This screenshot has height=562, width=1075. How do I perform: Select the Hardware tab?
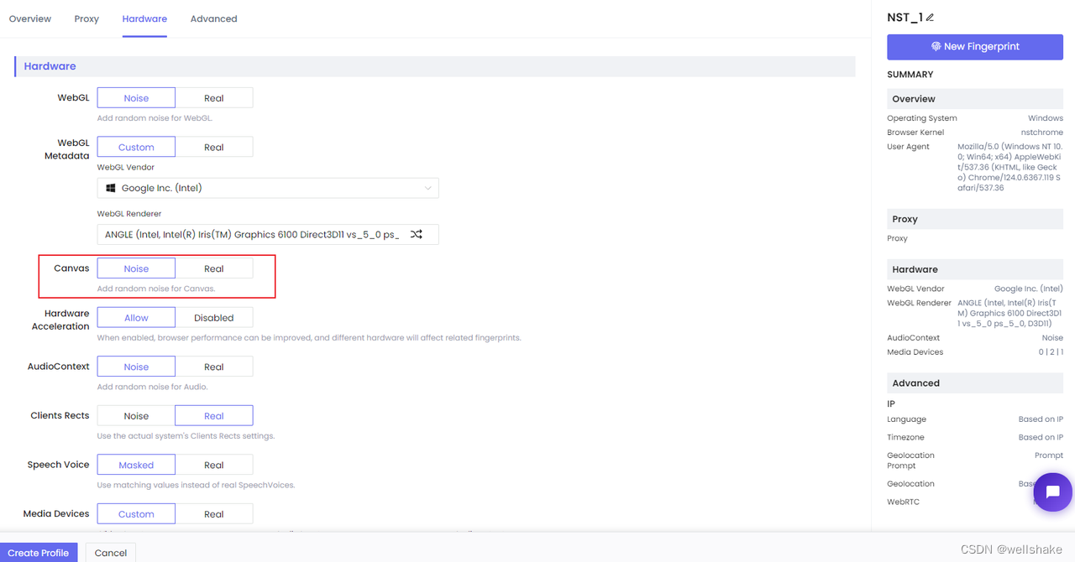click(144, 18)
